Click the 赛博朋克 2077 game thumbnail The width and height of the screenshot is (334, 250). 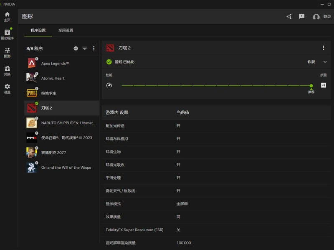[32, 152]
